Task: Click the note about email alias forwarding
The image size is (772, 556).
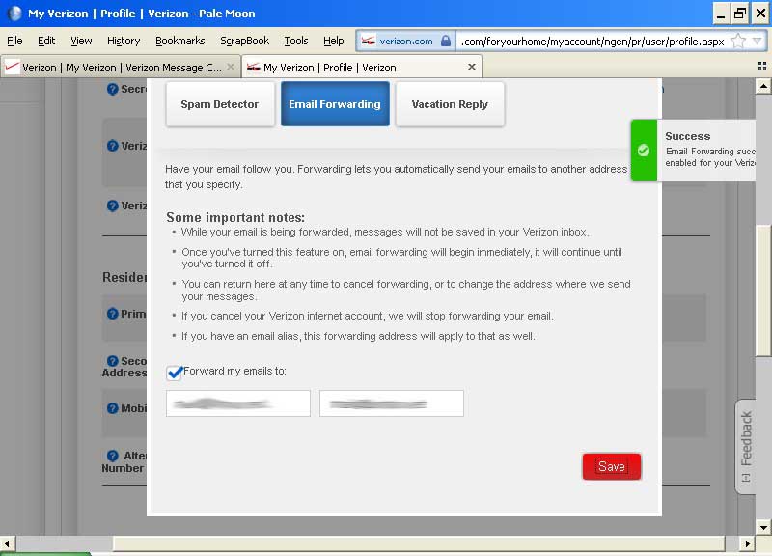Action: 358,336
